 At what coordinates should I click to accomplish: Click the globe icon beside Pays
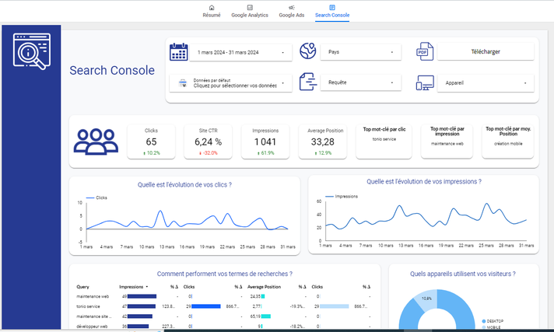coord(308,51)
